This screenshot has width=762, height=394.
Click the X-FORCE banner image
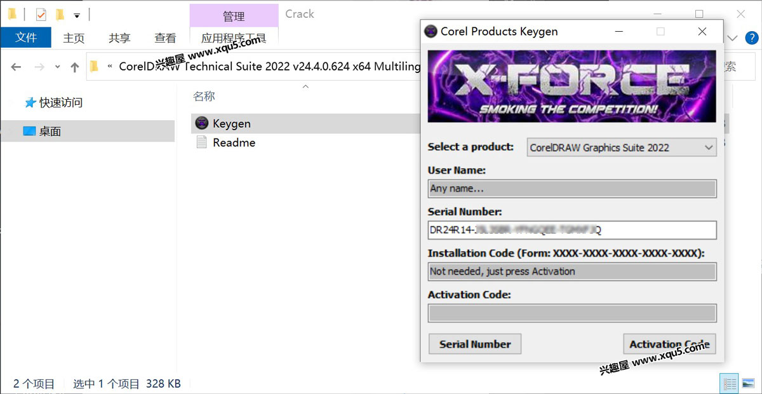(572, 86)
